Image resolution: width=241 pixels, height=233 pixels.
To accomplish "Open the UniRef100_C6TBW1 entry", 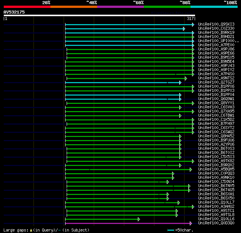I will tap(216, 116).
